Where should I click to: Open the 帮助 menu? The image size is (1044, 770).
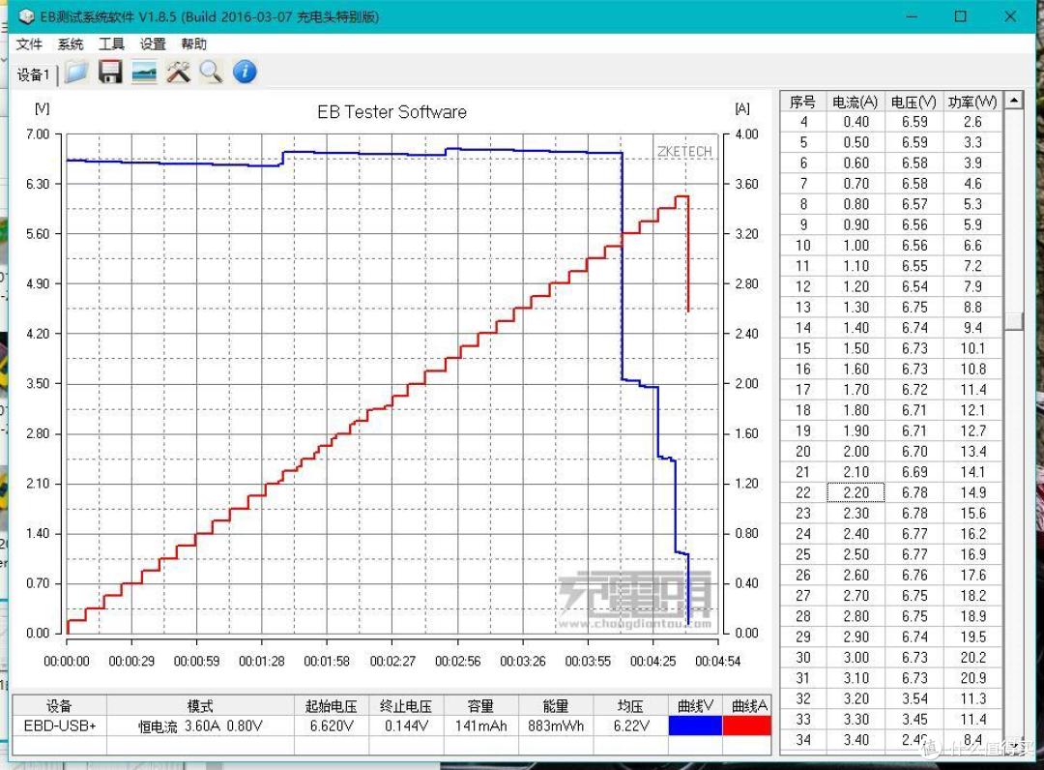coord(193,44)
